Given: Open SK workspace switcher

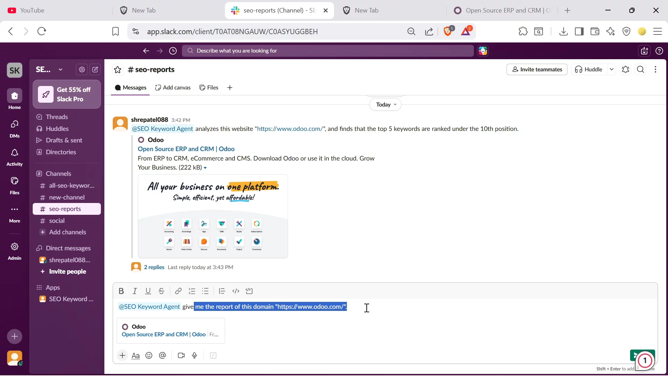Looking at the screenshot, I should [x=15, y=70].
